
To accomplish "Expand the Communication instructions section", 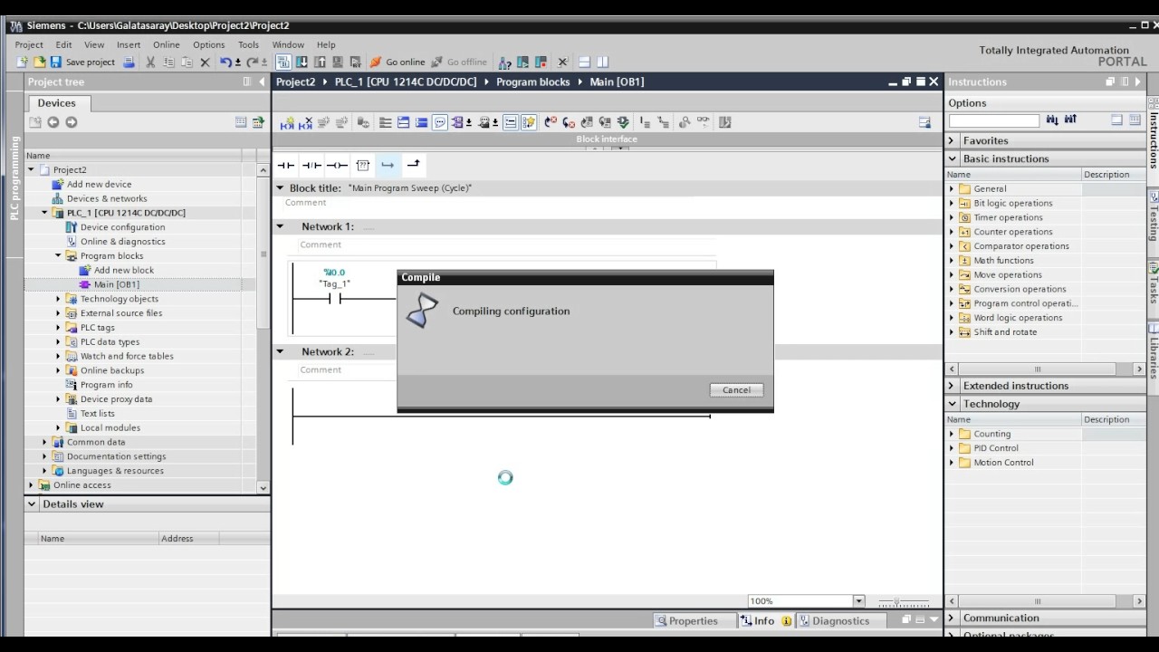I will tap(952, 618).
